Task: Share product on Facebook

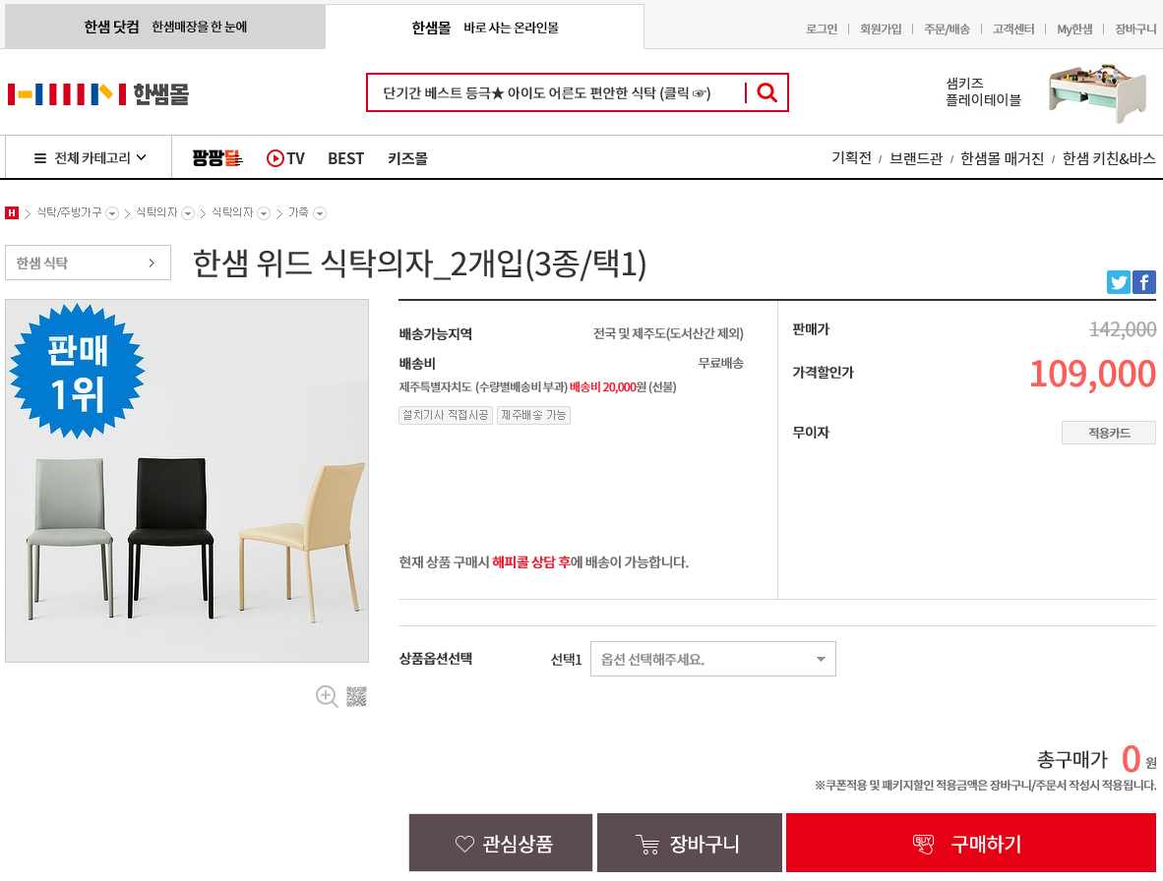Action: tap(1143, 282)
